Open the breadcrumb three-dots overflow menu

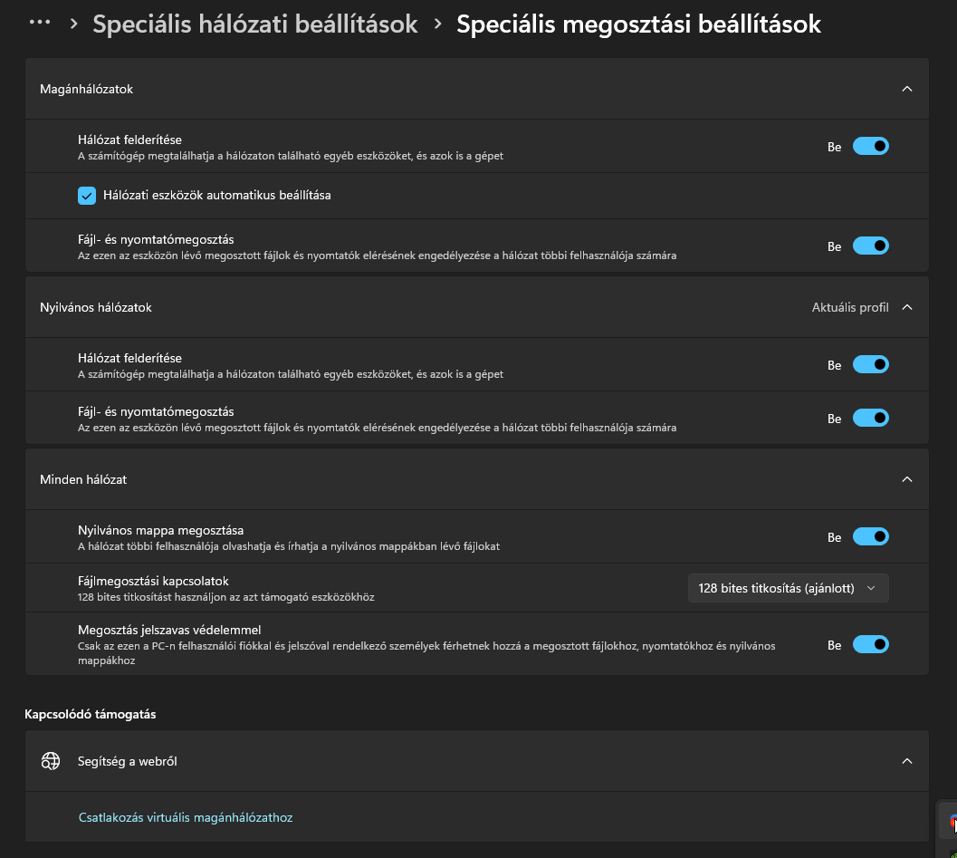pos(40,23)
